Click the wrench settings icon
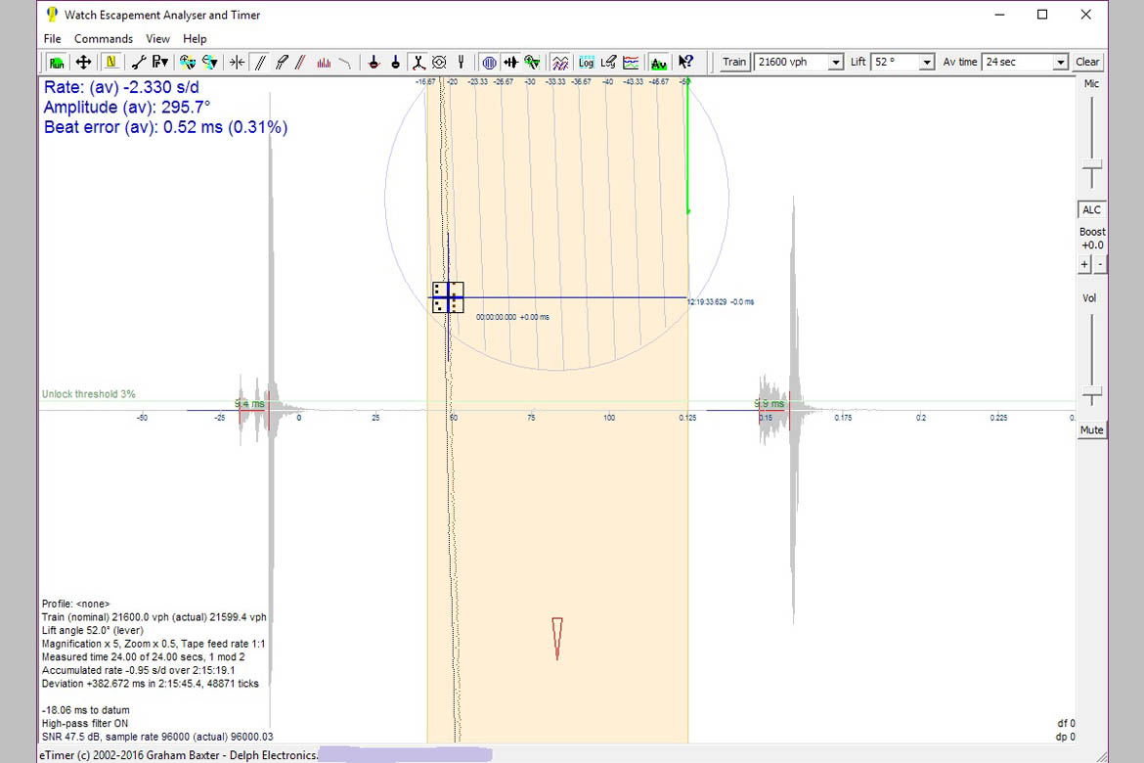 138,63
